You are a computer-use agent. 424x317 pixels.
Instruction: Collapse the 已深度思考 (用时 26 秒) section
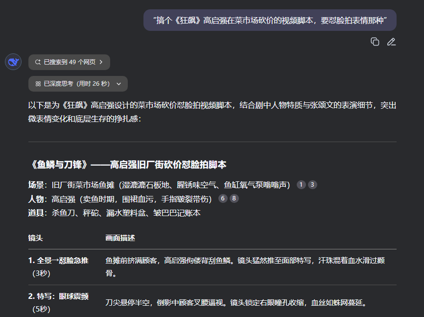click(78, 84)
